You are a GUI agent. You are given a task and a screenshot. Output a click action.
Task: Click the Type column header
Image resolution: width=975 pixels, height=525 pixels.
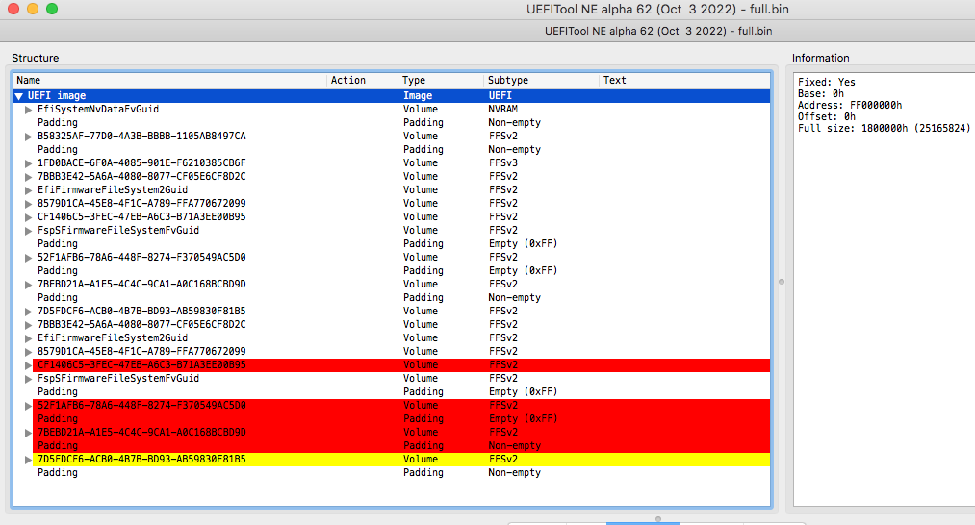point(440,80)
